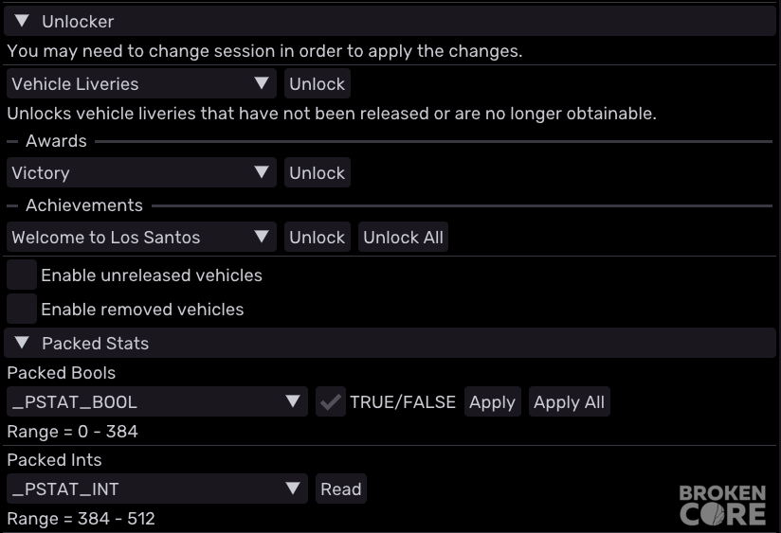Click the _PSTAT_BOOL dropdown arrow
The height and width of the screenshot is (533, 781).
point(293,401)
